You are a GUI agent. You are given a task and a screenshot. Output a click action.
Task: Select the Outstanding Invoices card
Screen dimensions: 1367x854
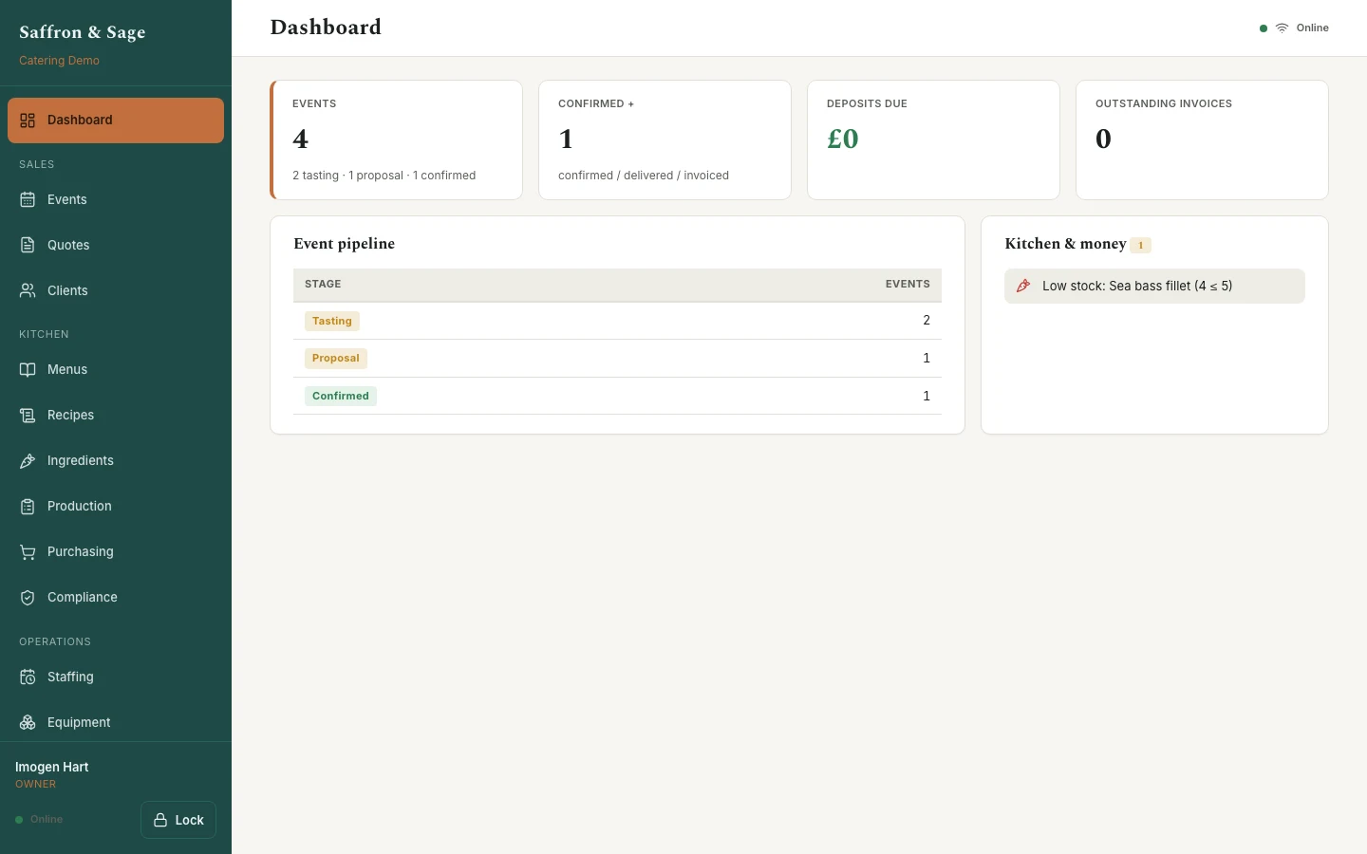[1202, 139]
